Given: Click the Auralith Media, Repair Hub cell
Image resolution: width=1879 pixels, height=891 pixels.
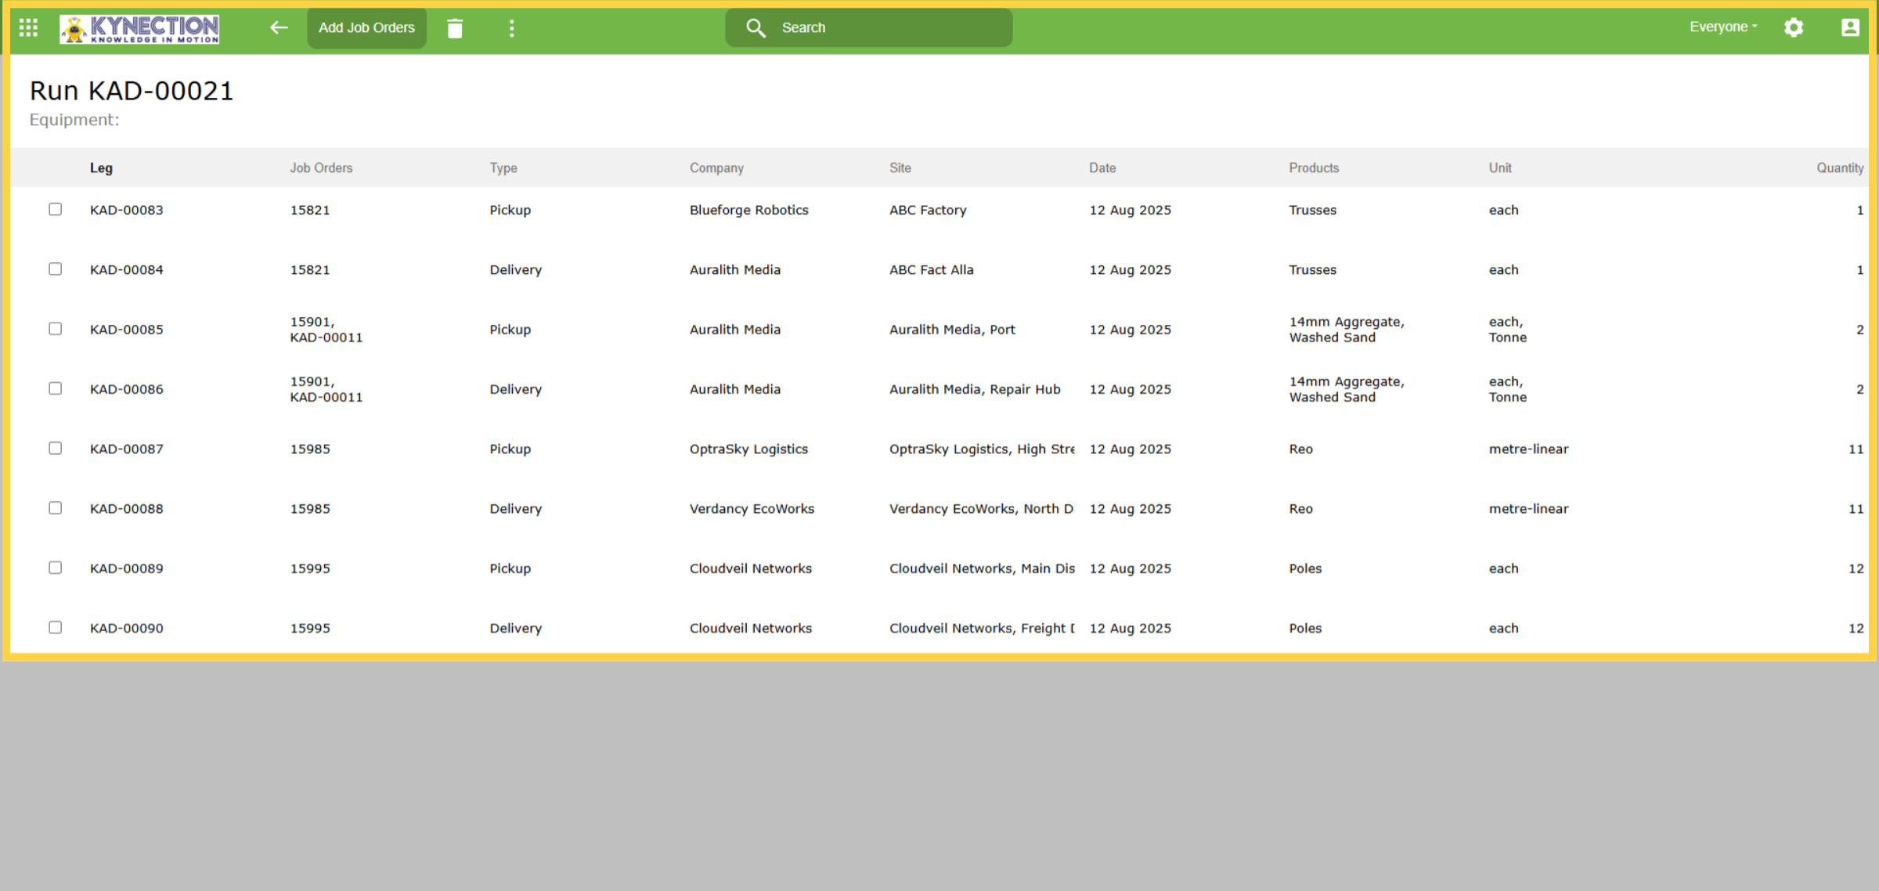Looking at the screenshot, I should coord(975,389).
